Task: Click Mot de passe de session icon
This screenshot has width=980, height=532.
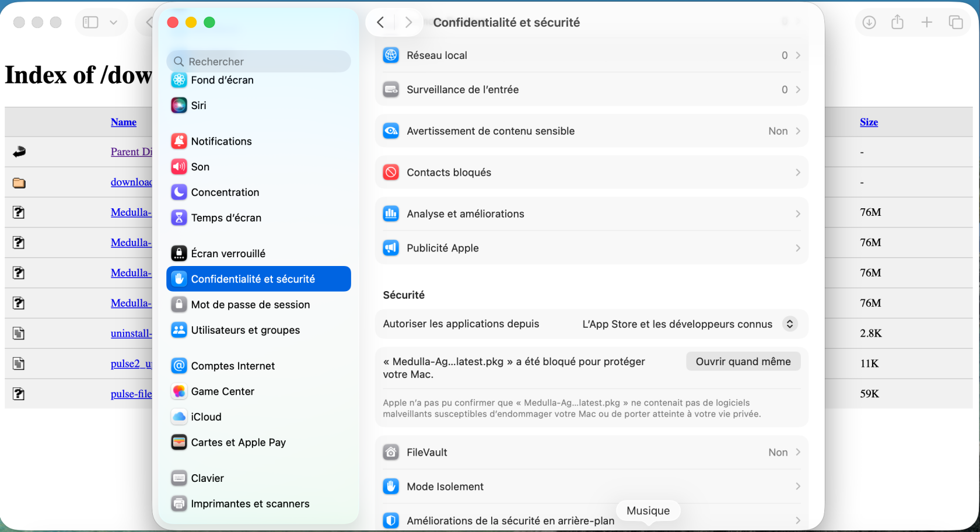Action: pyautogui.click(x=179, y=304)
